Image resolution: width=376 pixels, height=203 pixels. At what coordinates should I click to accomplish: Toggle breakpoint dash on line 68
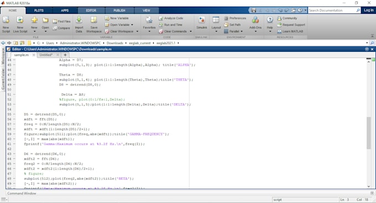[14, 179]
